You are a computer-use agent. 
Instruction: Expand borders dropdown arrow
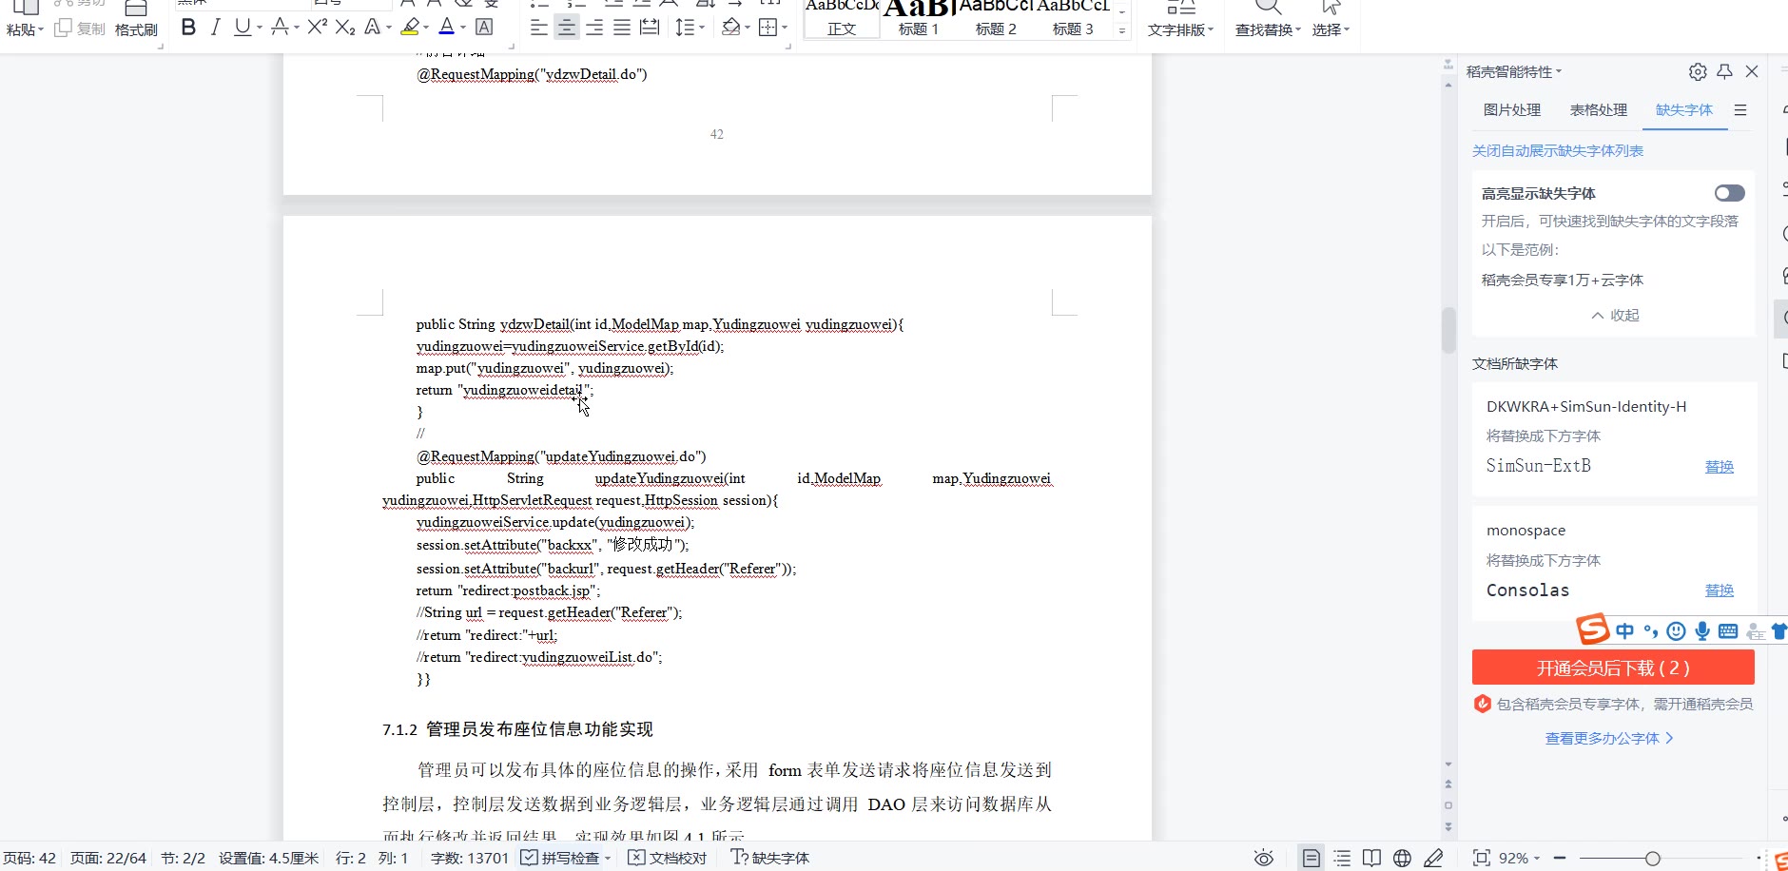coord(785,29)
